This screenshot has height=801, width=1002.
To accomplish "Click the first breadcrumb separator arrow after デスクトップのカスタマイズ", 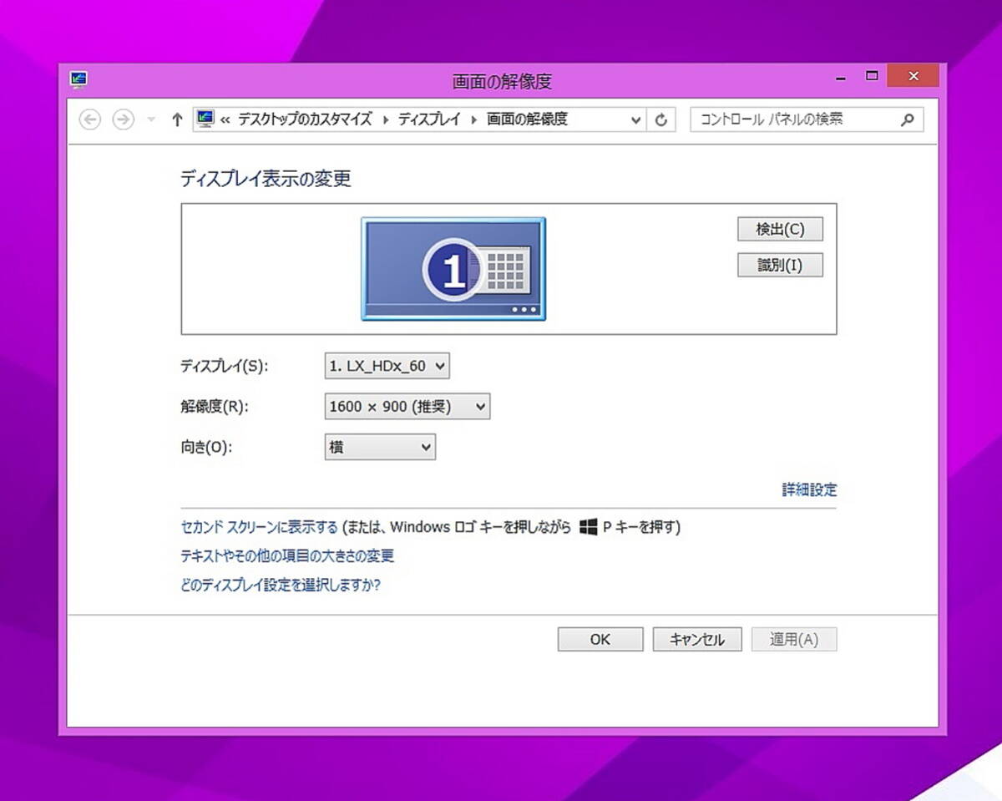I will (x=386, y=119).
